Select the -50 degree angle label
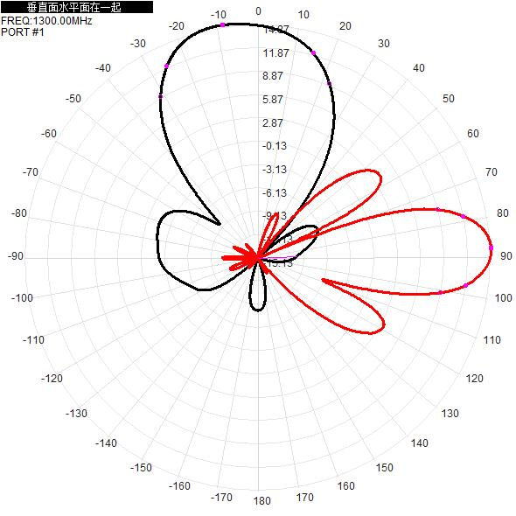 point(73,99)
